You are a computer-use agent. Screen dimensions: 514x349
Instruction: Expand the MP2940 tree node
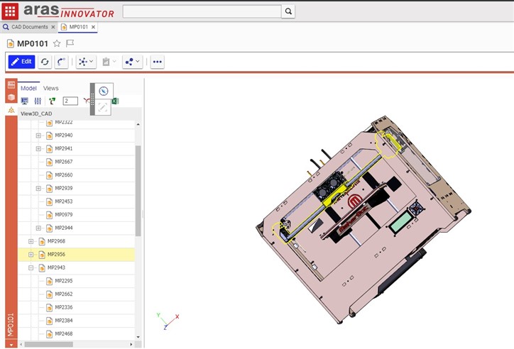(38, 135)
